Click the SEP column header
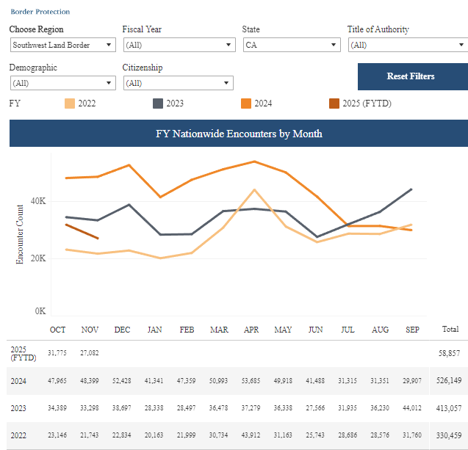Screen dimensions: 468x450 [412, 330]
